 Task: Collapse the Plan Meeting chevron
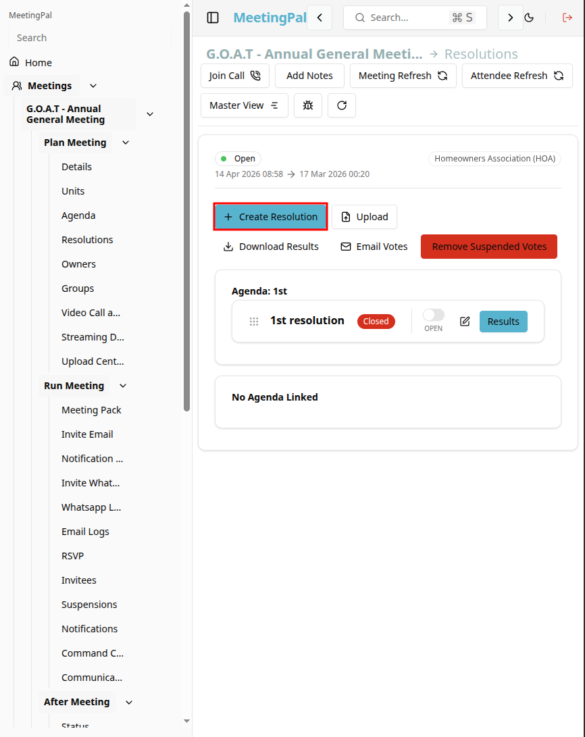click(126, 143)
